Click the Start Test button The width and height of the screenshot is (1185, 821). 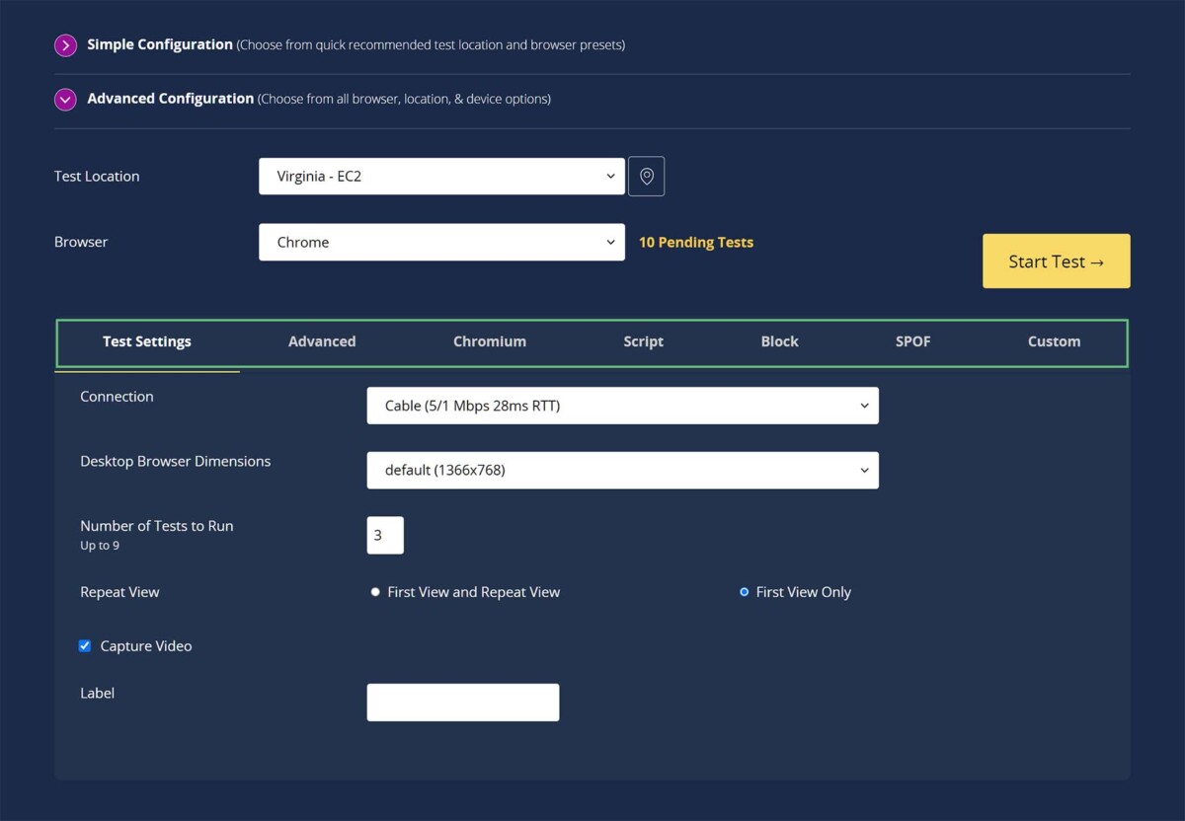pos(1056,261)
